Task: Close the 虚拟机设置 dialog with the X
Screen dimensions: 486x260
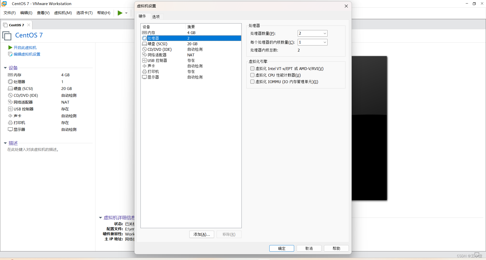Action: pyautogui.click(x=346, y=6)
